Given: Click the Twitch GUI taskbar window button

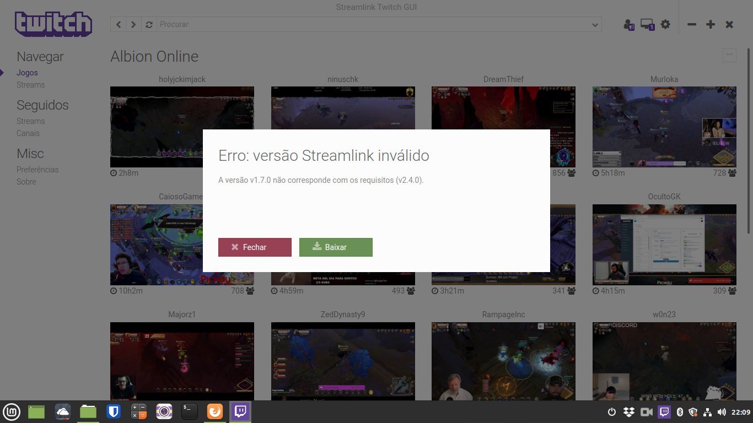Looking at the screenshot, I should click(240, 412).
